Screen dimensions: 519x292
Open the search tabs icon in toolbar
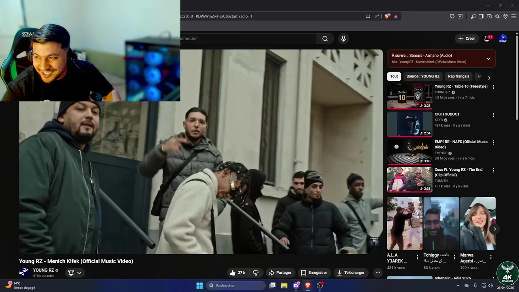point(460,16)
